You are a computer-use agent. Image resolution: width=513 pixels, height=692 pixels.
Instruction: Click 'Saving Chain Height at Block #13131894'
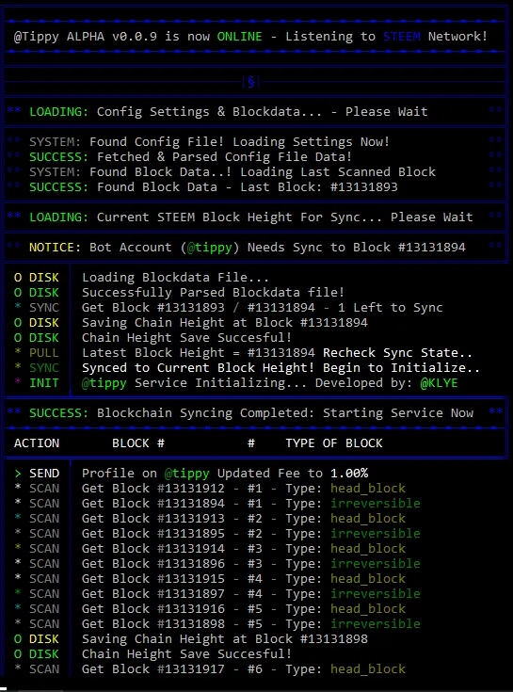coord(225,323)
